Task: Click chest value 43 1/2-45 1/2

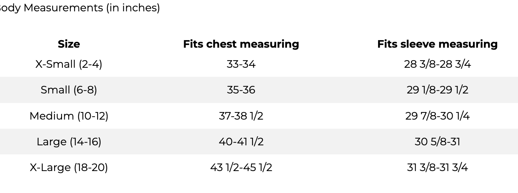Action: [241, 167]
